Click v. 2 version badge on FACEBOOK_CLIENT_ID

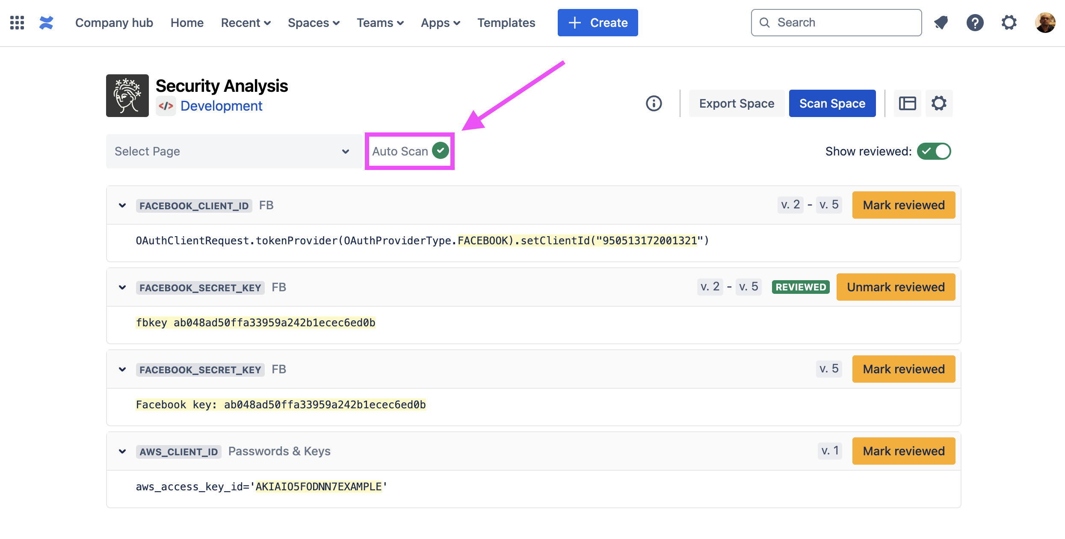[x=790, y=205]
